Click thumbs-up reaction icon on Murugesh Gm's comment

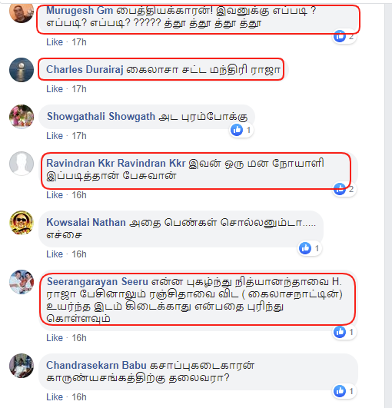340,36
